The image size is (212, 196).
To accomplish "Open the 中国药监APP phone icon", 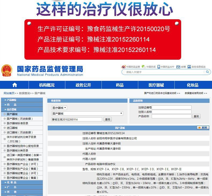I will (159, 67).
